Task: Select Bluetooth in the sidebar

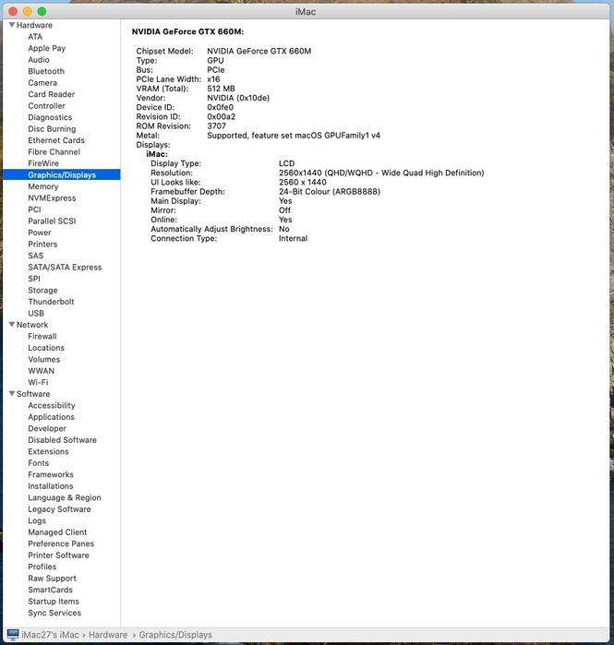Action: [x=46, y=71]
